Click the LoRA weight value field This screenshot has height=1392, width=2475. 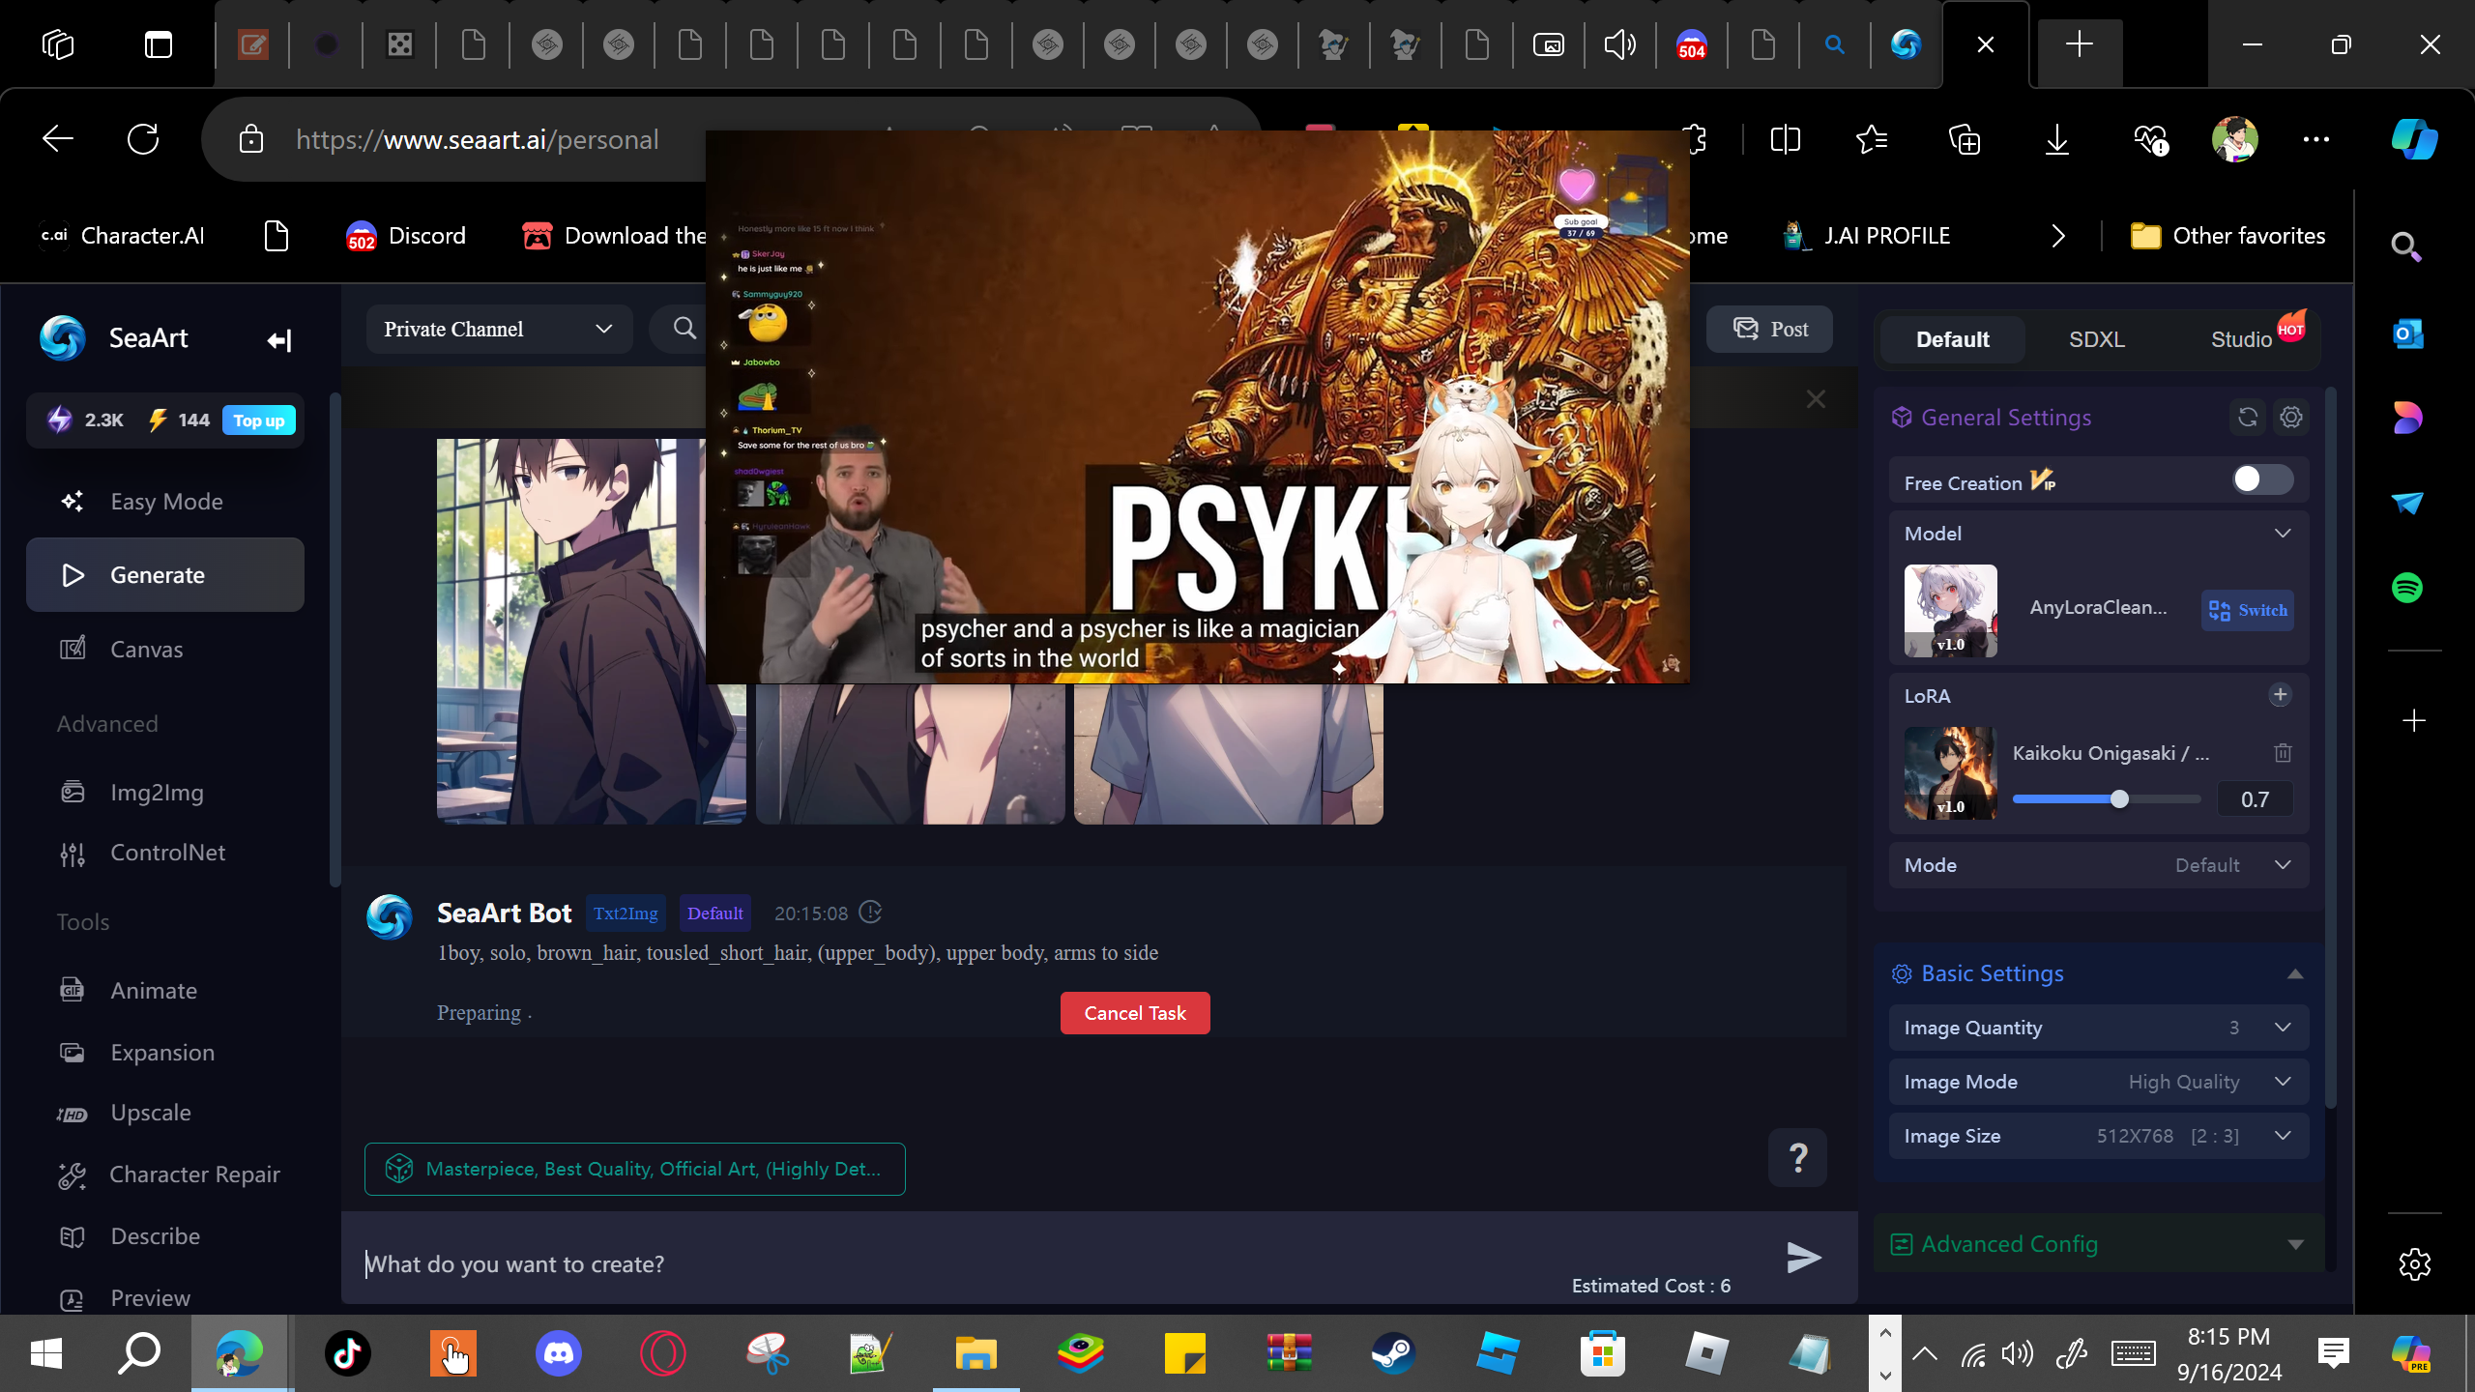point(2255,799)
